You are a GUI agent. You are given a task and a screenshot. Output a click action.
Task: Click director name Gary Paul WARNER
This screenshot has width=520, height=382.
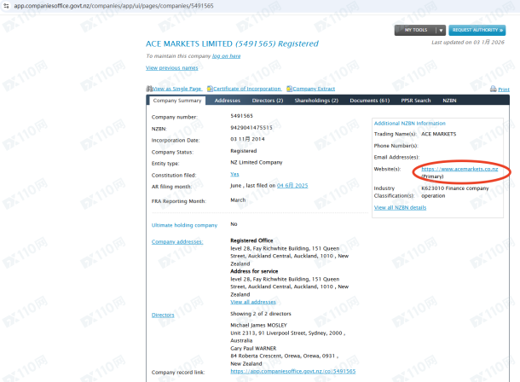253,349
